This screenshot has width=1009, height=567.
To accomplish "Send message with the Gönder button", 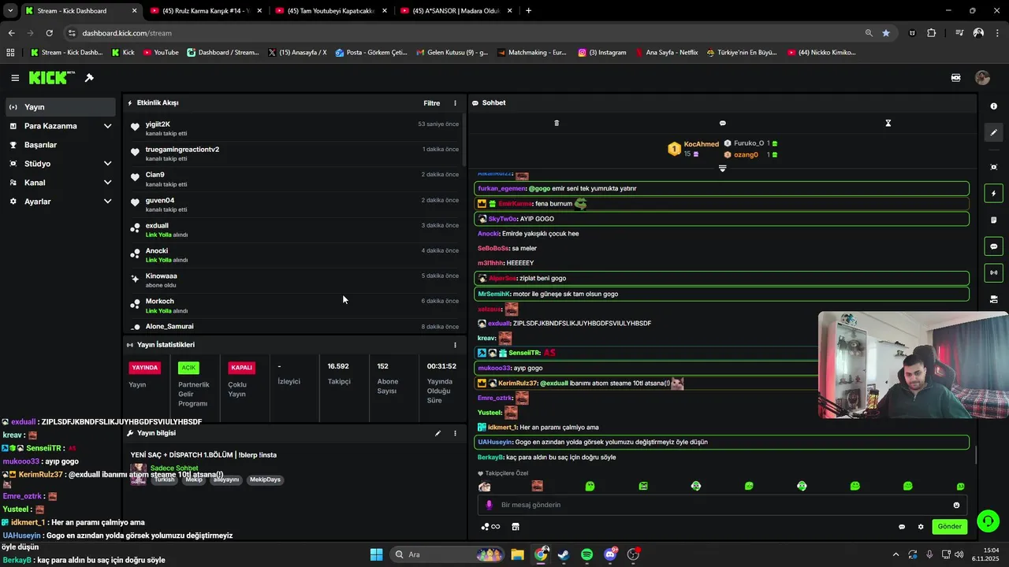I will click(949, 527).
